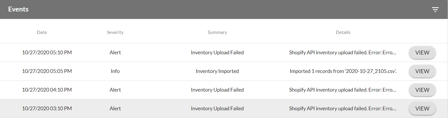Select the 10/27/2020 05:10 PM date cell
The width and height of the screenshot is (448, 118).
point(47,53)
